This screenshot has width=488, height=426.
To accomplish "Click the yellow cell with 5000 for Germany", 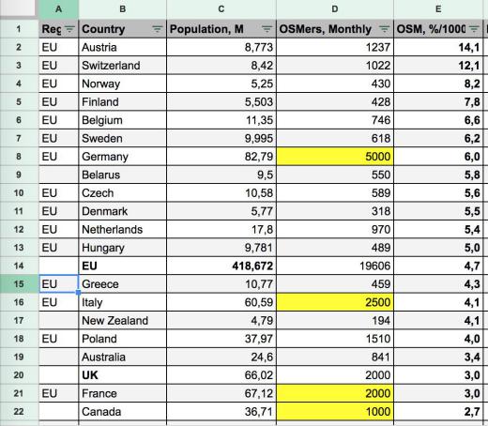I will pos(335,157).
